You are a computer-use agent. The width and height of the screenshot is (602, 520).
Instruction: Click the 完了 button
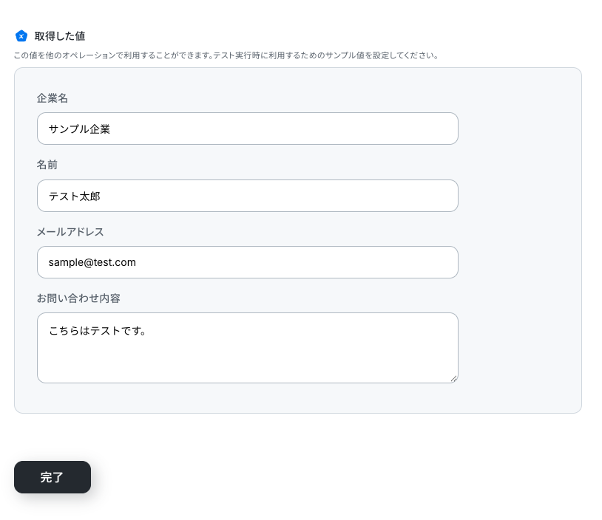[53, 477]
